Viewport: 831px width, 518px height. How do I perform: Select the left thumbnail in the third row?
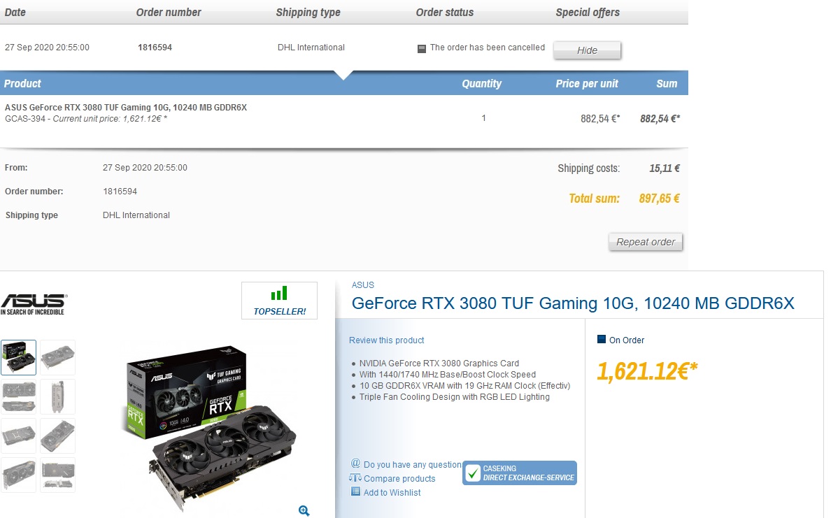coord(19,436)
